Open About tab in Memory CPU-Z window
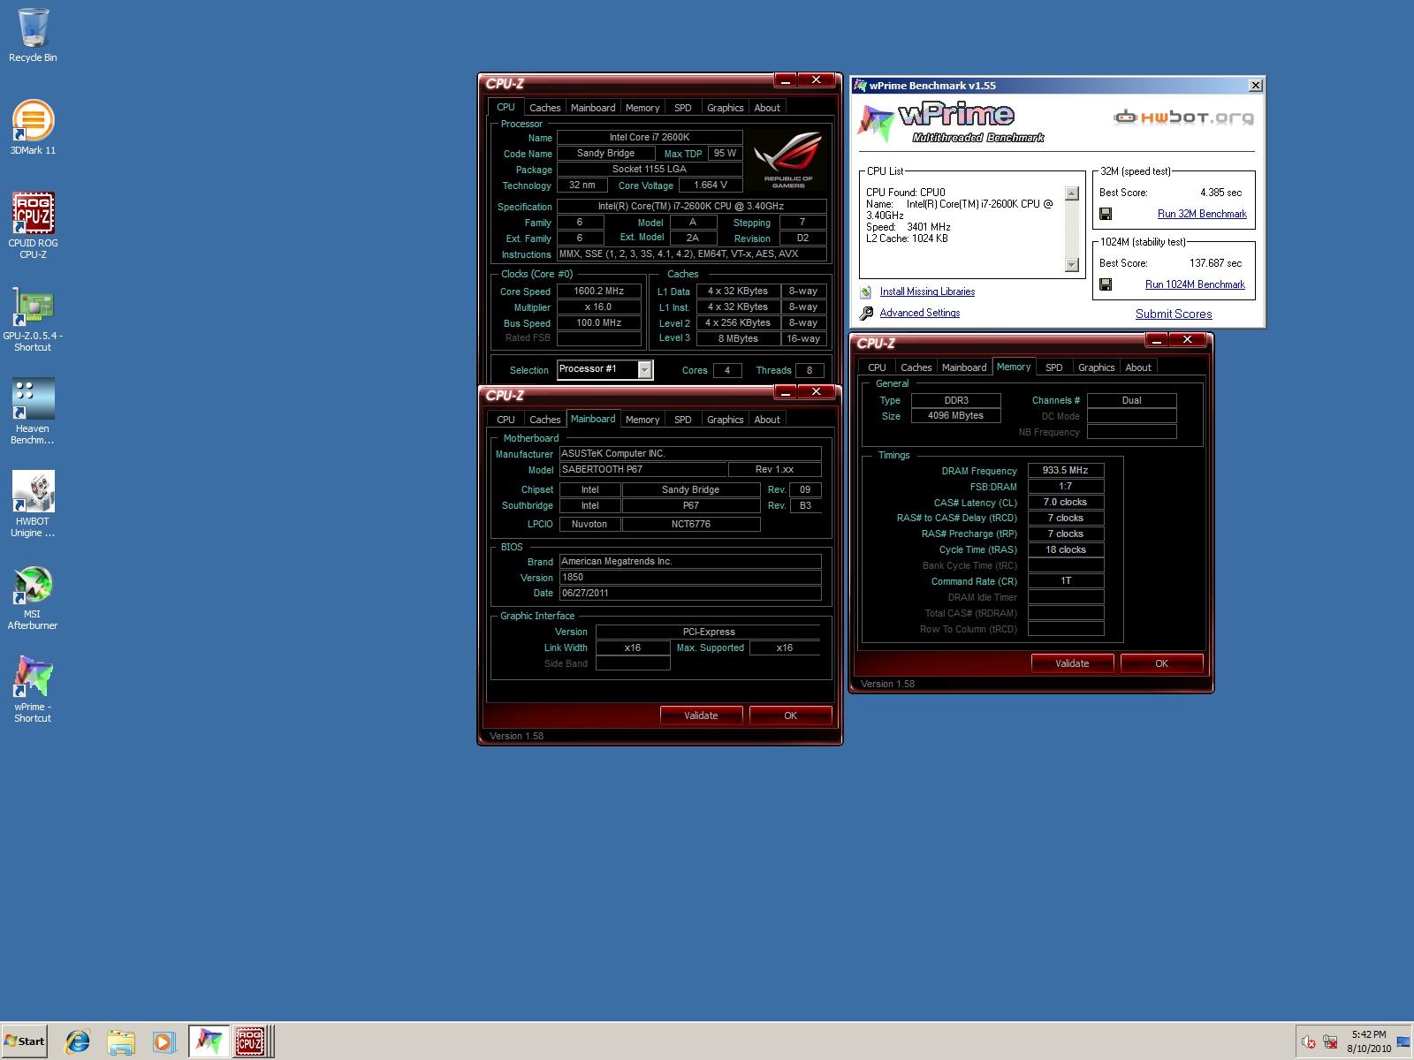Image resolution: width=1414 pixels, height=1060 pixels. (x=1138, y=367)
